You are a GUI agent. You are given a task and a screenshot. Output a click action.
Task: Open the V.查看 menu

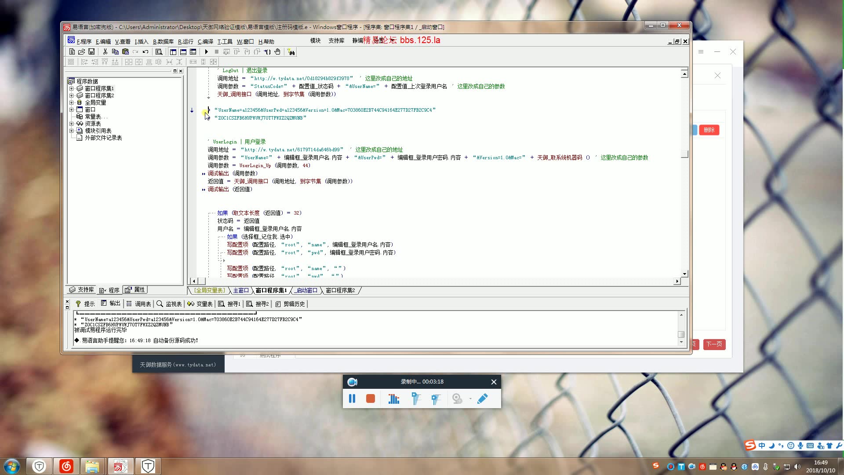123,41
